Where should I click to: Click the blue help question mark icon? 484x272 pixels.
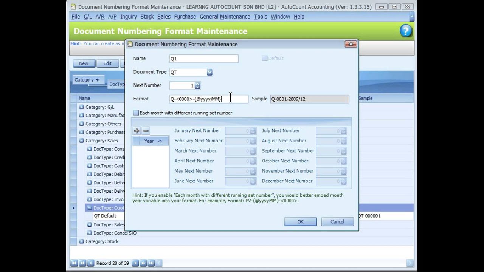click(x=406, y=31)
